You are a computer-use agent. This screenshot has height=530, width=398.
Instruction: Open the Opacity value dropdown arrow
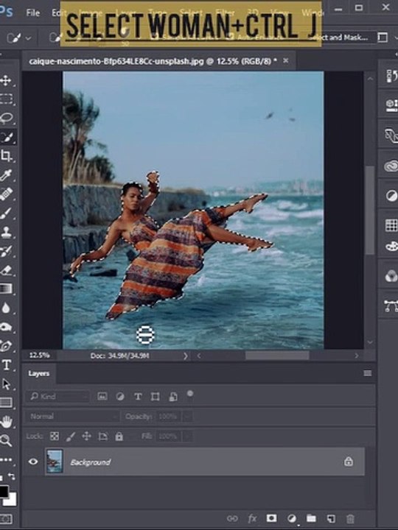(x=187, y=417)
